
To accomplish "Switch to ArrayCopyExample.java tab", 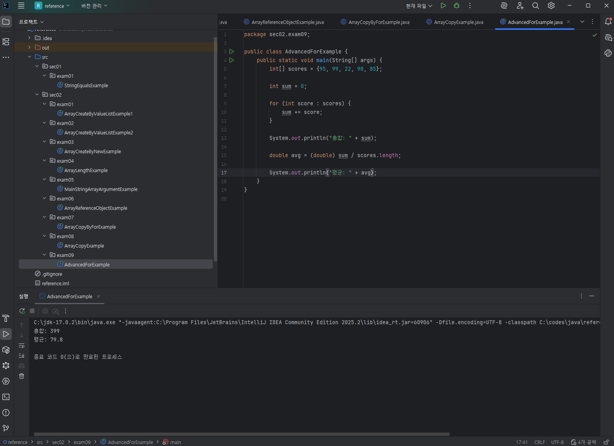I will (458, 22).
